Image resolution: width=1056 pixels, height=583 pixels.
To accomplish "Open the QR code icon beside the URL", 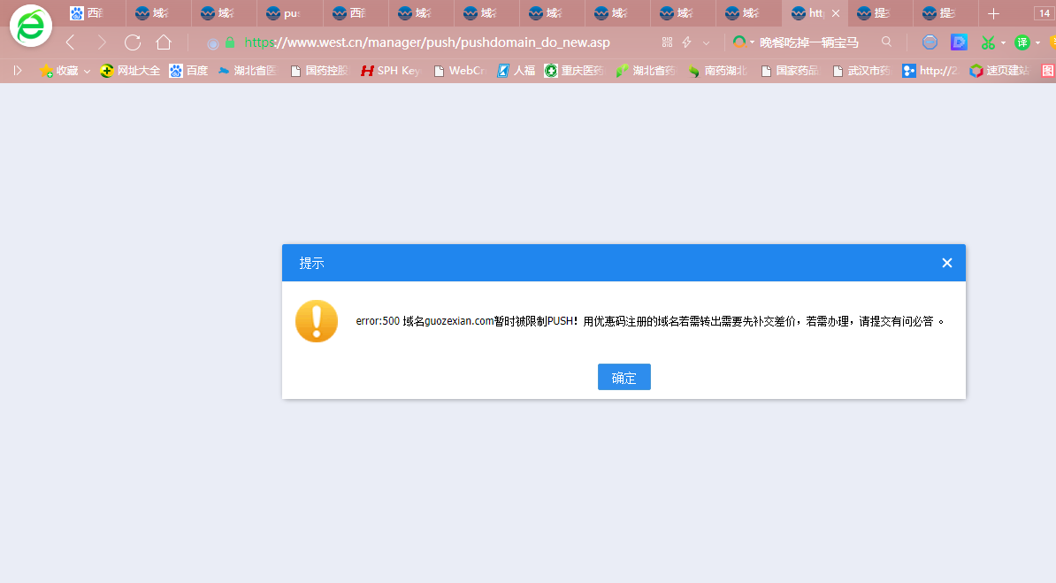I will [x=668, y=42].
